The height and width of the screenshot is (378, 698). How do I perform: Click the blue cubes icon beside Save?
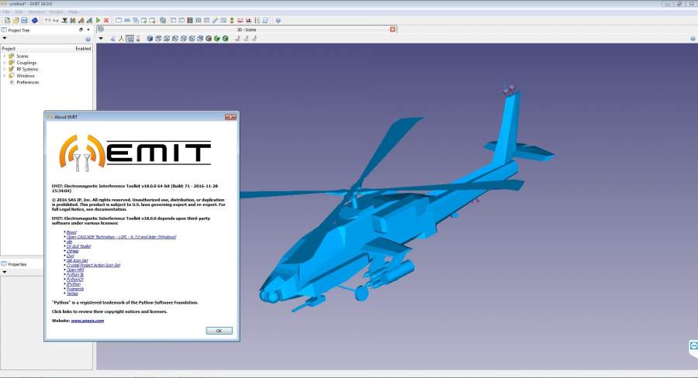pos(35,20)
